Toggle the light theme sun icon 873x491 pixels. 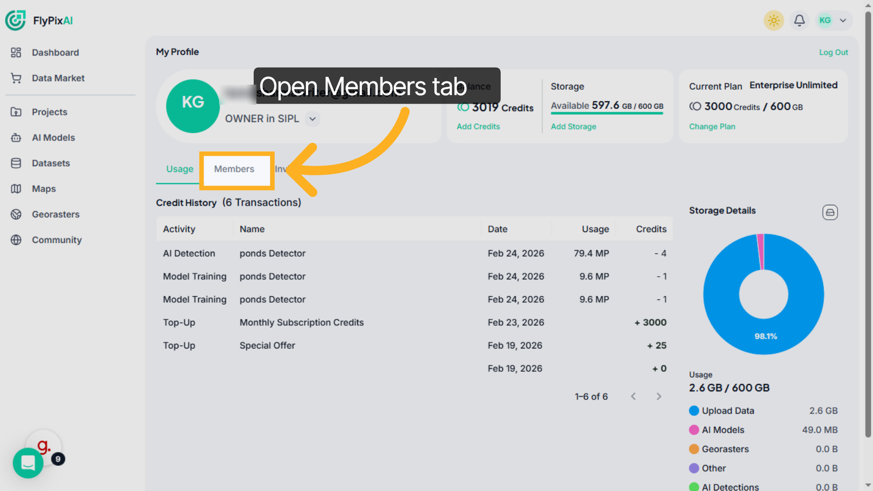click(x=774, y=20)
